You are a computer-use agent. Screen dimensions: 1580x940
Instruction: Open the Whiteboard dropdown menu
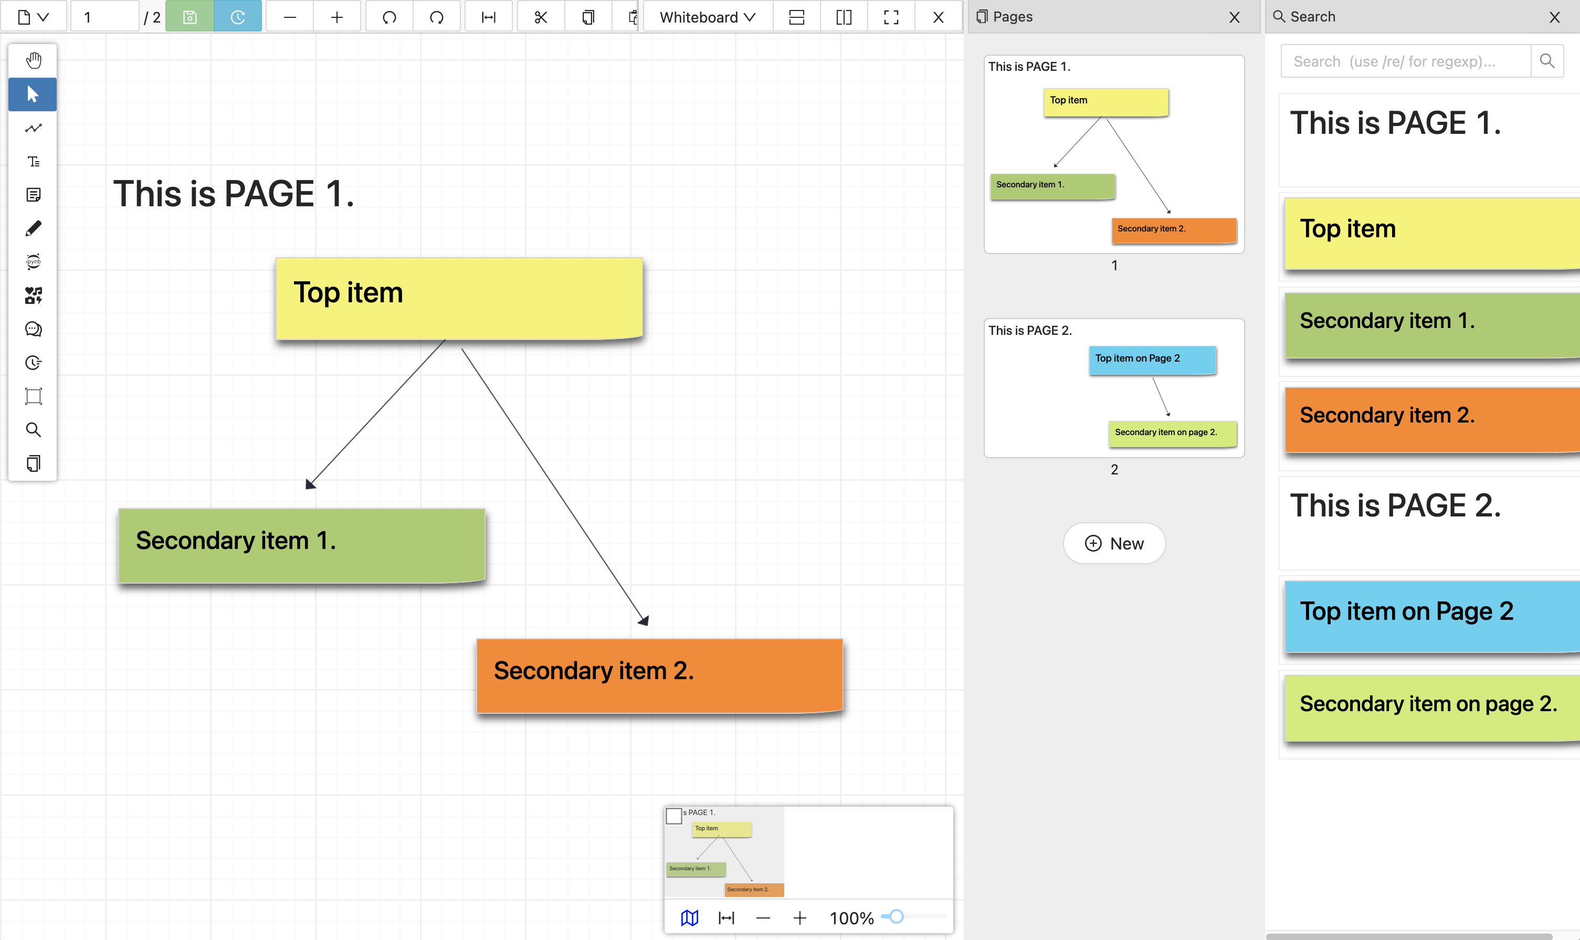707,17
